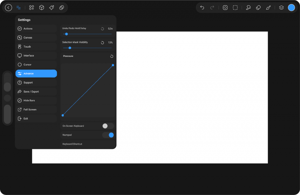The image size is (300, 195).
Task: Open the Interface settings section
Action: [36, 56]
